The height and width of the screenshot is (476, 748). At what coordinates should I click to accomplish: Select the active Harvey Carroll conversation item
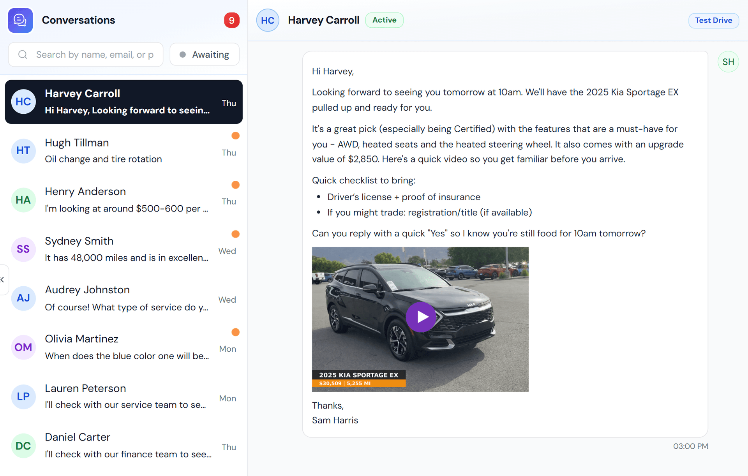click(124, 102)
